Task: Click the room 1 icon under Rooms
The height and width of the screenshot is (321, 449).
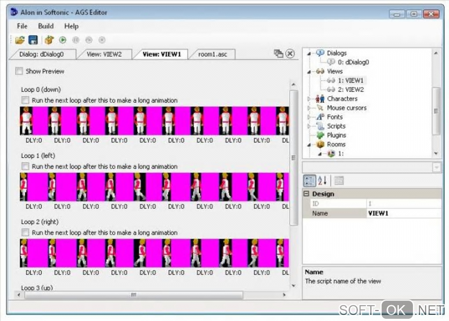Action: [331, 154]
